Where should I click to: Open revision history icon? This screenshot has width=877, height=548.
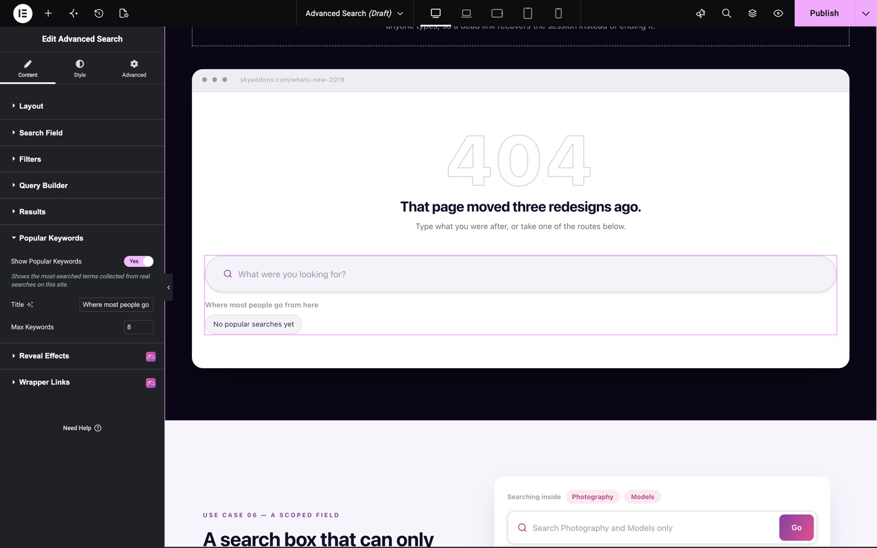click(x=99, y=13)
